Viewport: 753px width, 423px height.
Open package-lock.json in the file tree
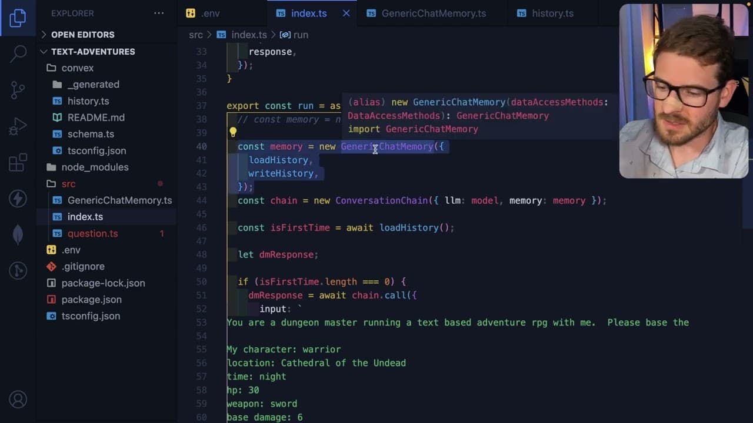pyautogui.click(x=103, y=283)
